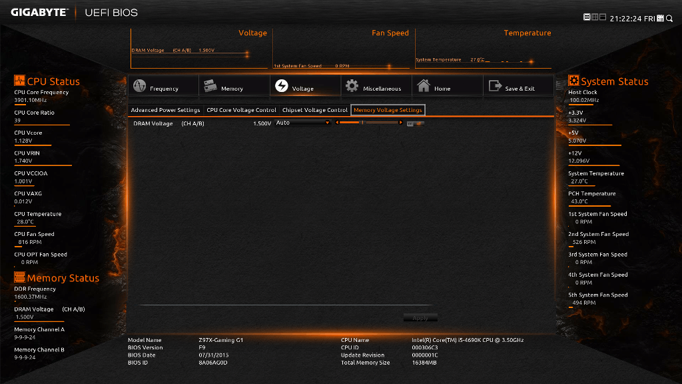The width and height of the screenshot is (682, 384).
Task: Click the Temperature graph panel title
Action: pyautogui.click(x=527, y=33)
